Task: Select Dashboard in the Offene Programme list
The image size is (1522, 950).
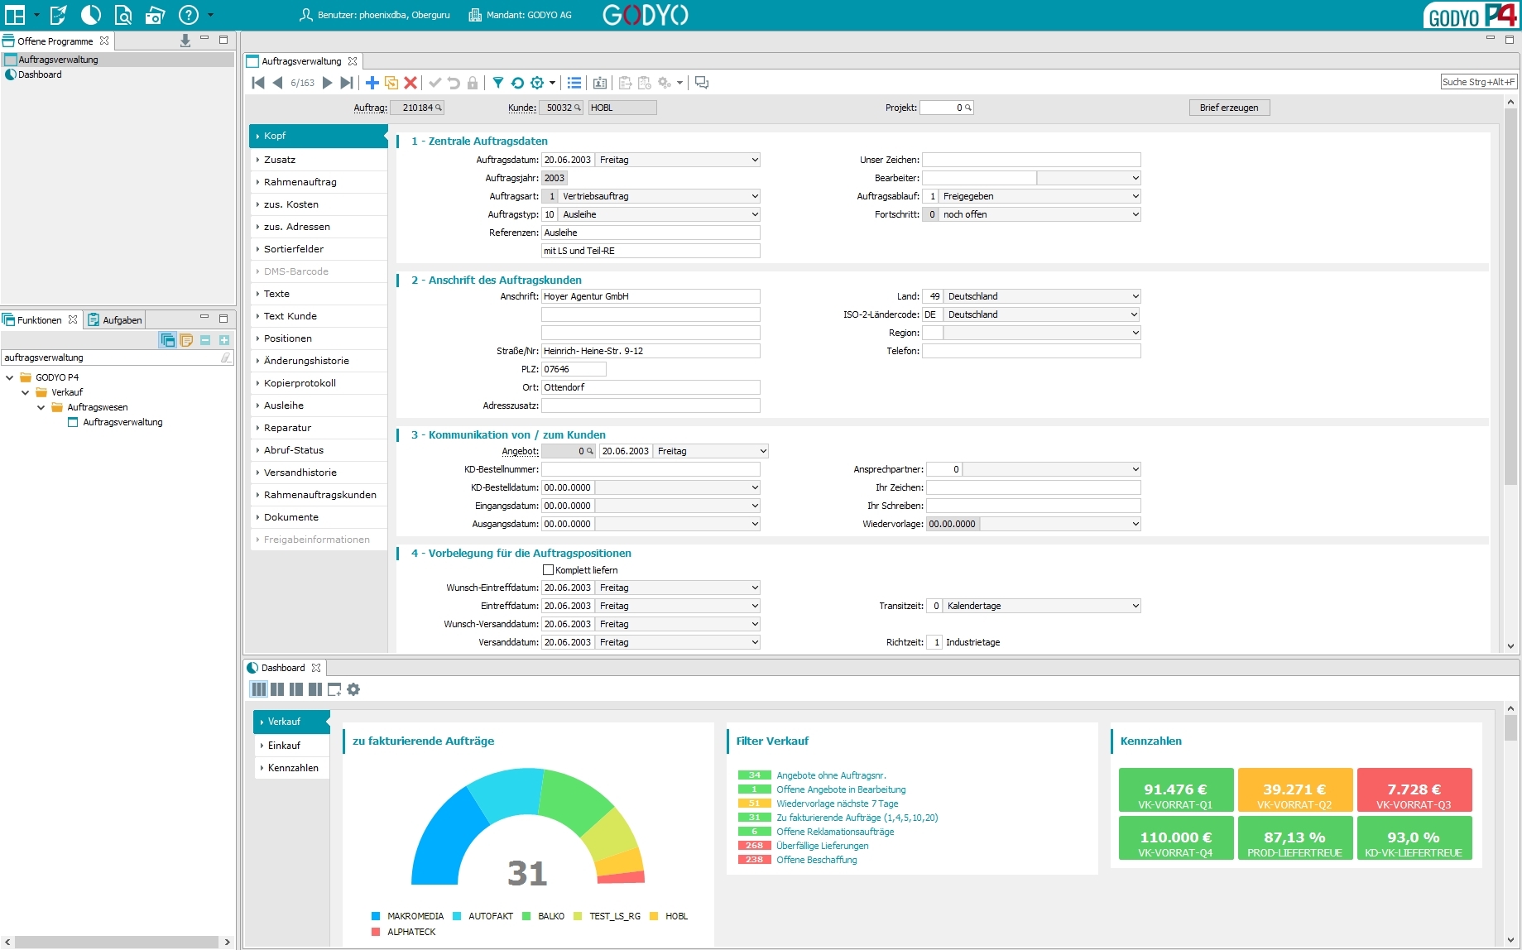Action: point(40,74)
